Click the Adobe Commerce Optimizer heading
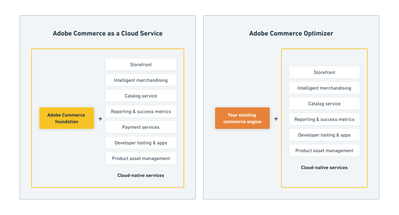 (291, 34)
